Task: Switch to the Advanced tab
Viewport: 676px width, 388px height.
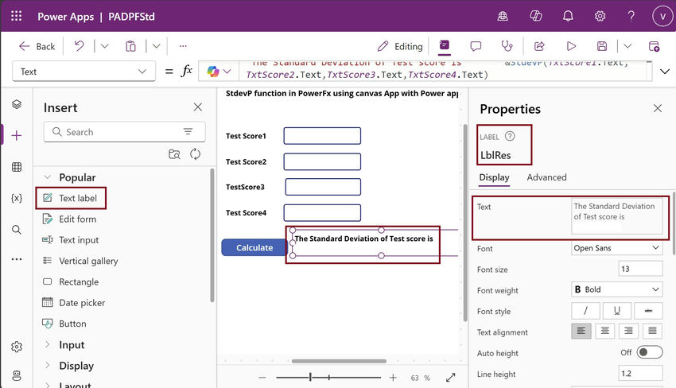Action: (546, 177)
